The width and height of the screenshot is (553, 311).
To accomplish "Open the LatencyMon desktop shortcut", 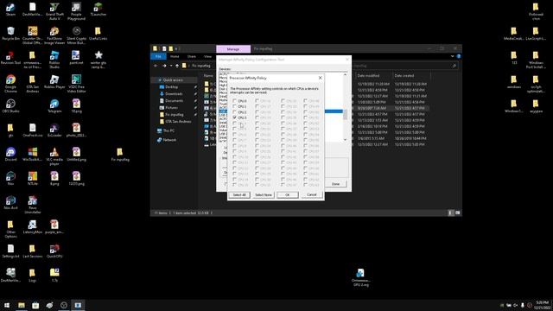I will pyautogui.click(x=33, y=226).
